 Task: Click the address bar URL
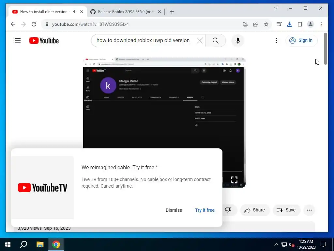click(x=90, y=24)
